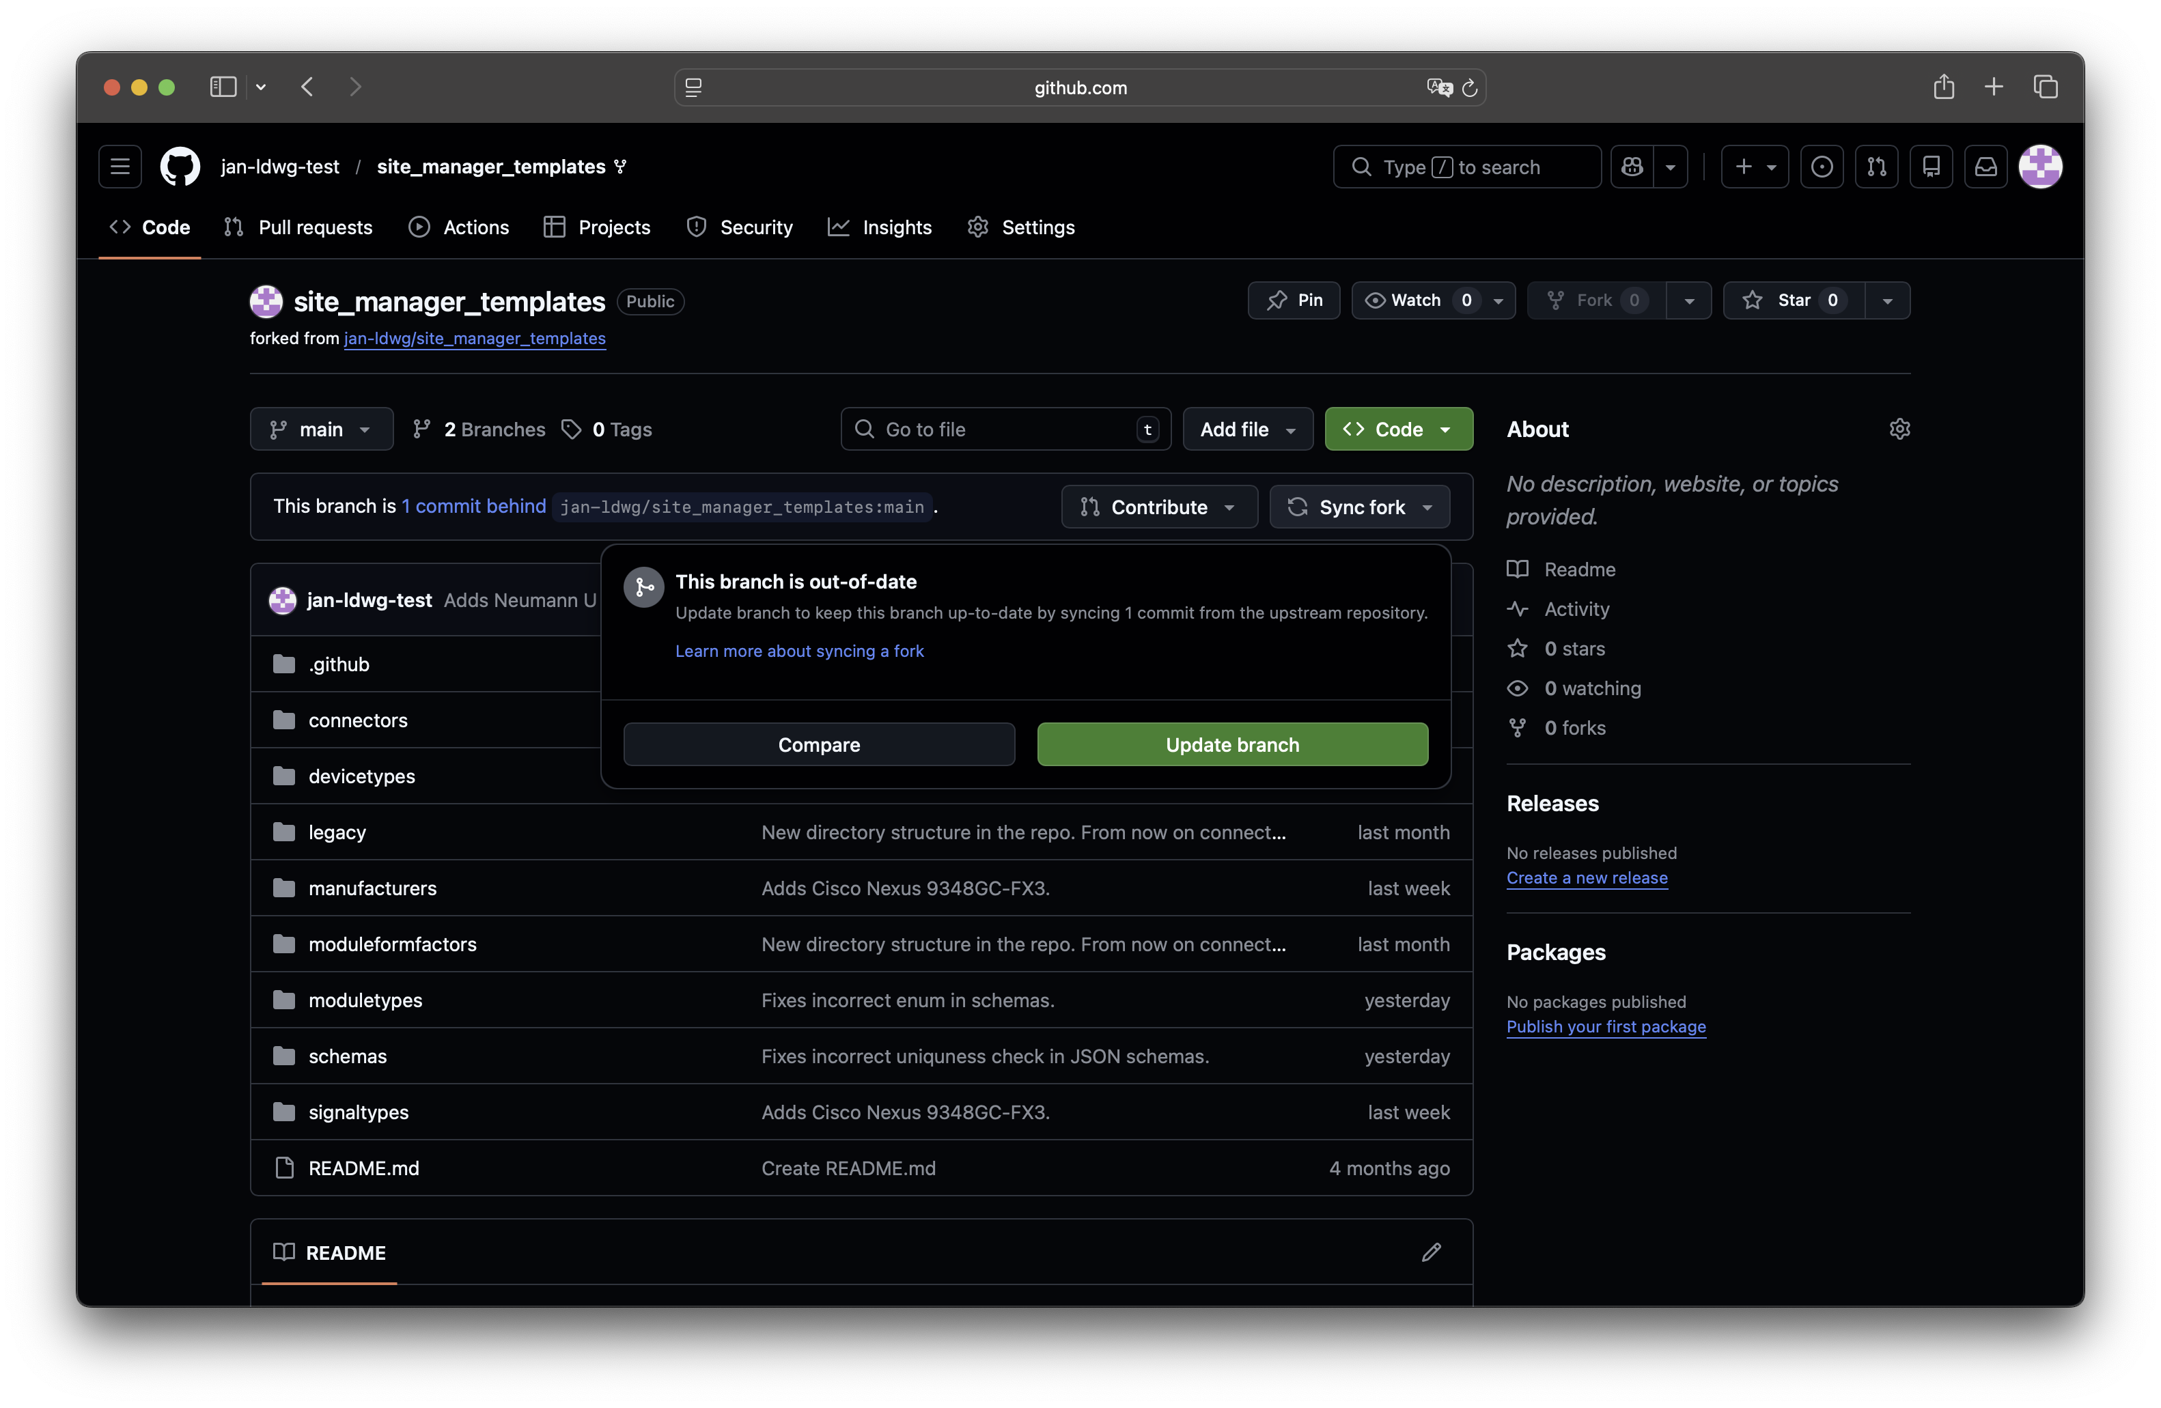
Task: Open the GitHub home logo
Action: [x=180, y=166]
